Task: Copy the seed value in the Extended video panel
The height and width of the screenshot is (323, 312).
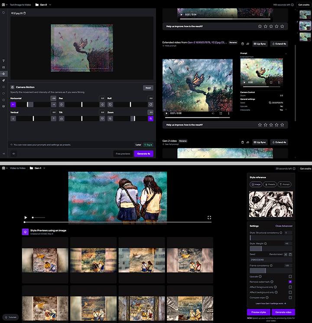Action: click(270, 103)
